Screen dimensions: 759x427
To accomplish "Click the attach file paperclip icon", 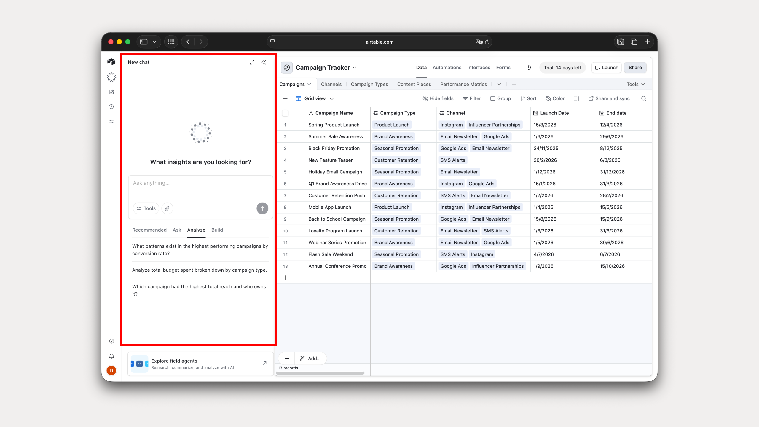I will point(167,208).
